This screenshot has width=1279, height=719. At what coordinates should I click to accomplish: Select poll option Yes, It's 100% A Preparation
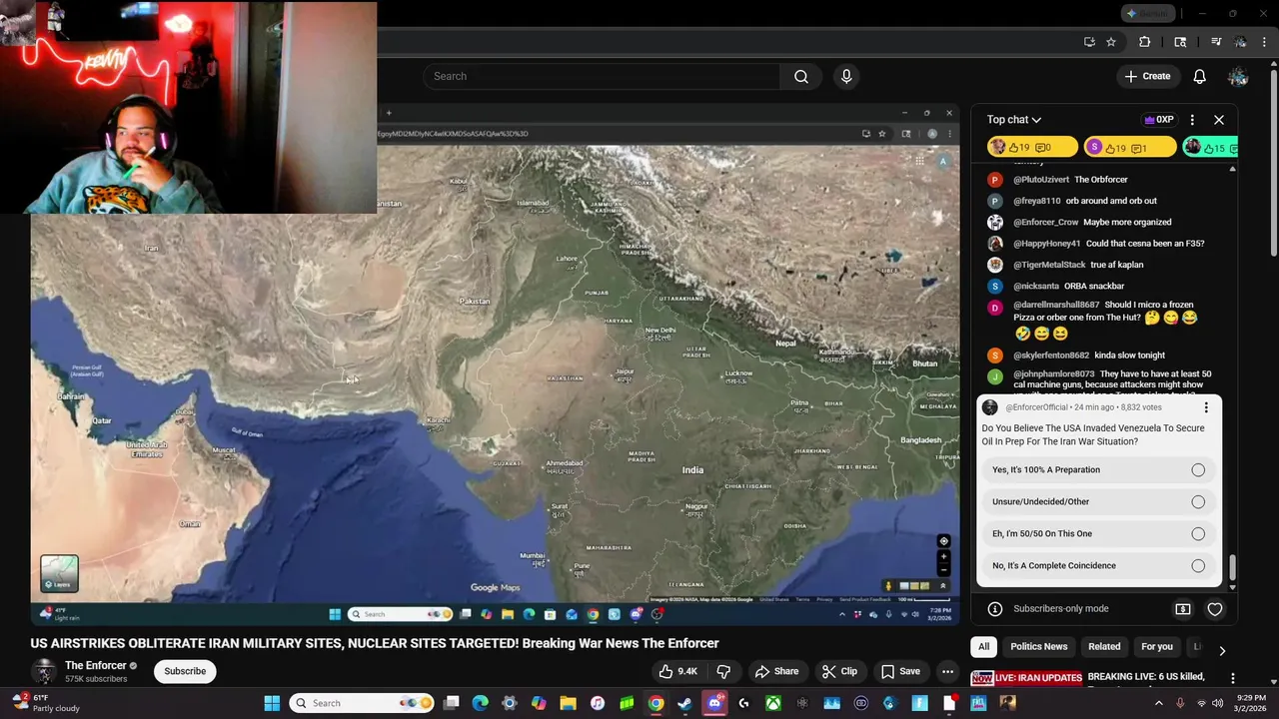(x=1098, y=470)
